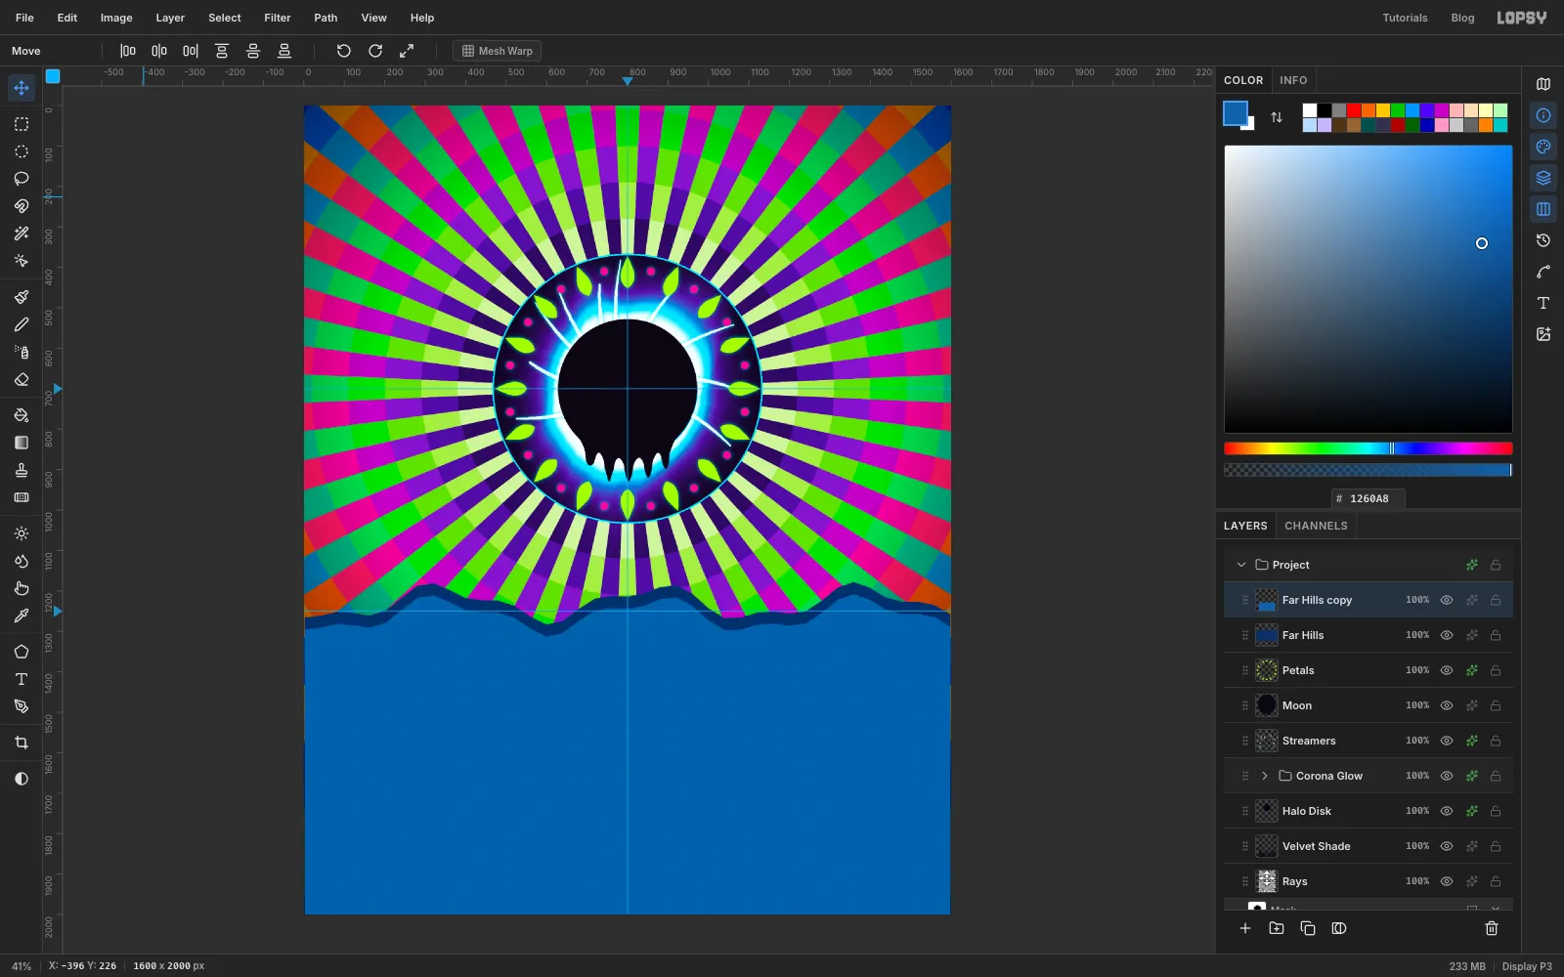This screenshot has width=1564, height=977.
Task: Choose the Rectangular Marquee selection tool
Action: click(22, 124)
